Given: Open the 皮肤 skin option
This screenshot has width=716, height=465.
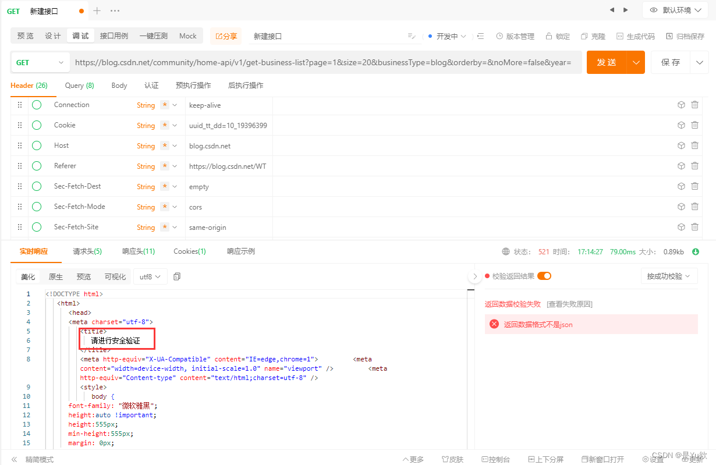Looking at the screenshot, I should coord(452,459).
